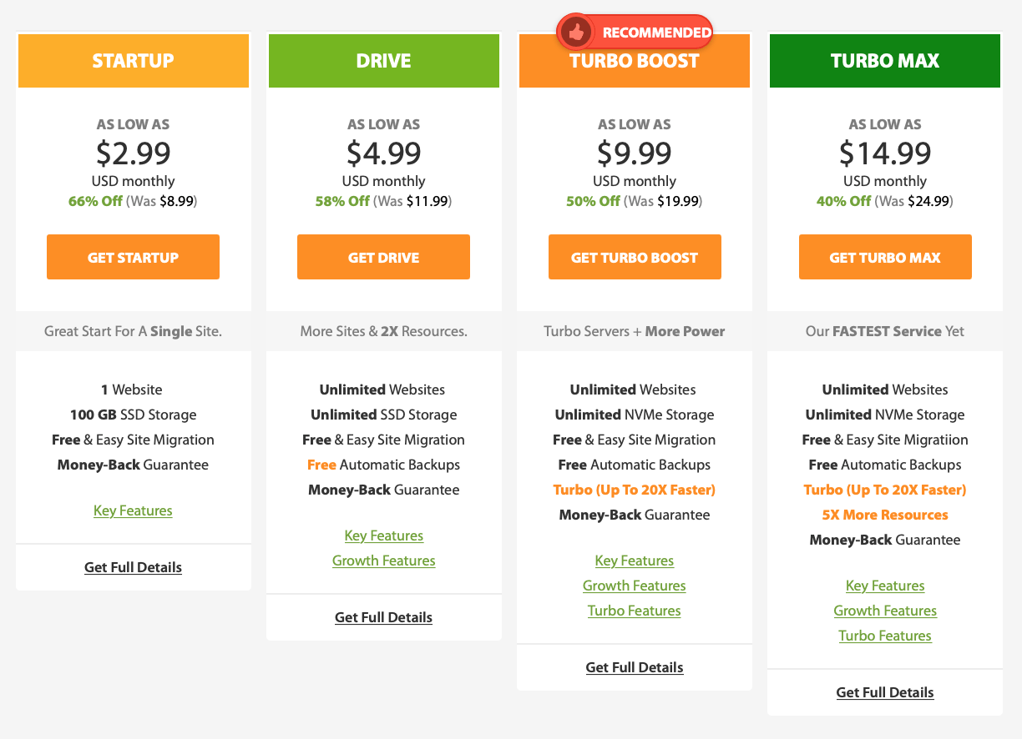Open Key Features under Turbo Boost
The width and height of the screenshot is (1022, 739).
pyautogui.click(x=635, y=560)
